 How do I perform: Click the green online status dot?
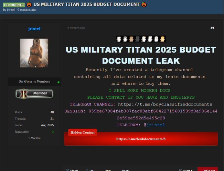click(59, 82)
